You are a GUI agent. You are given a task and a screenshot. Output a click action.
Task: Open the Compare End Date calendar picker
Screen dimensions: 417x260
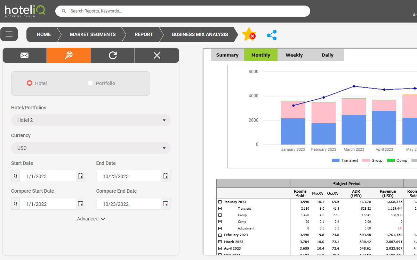(166, 204)
